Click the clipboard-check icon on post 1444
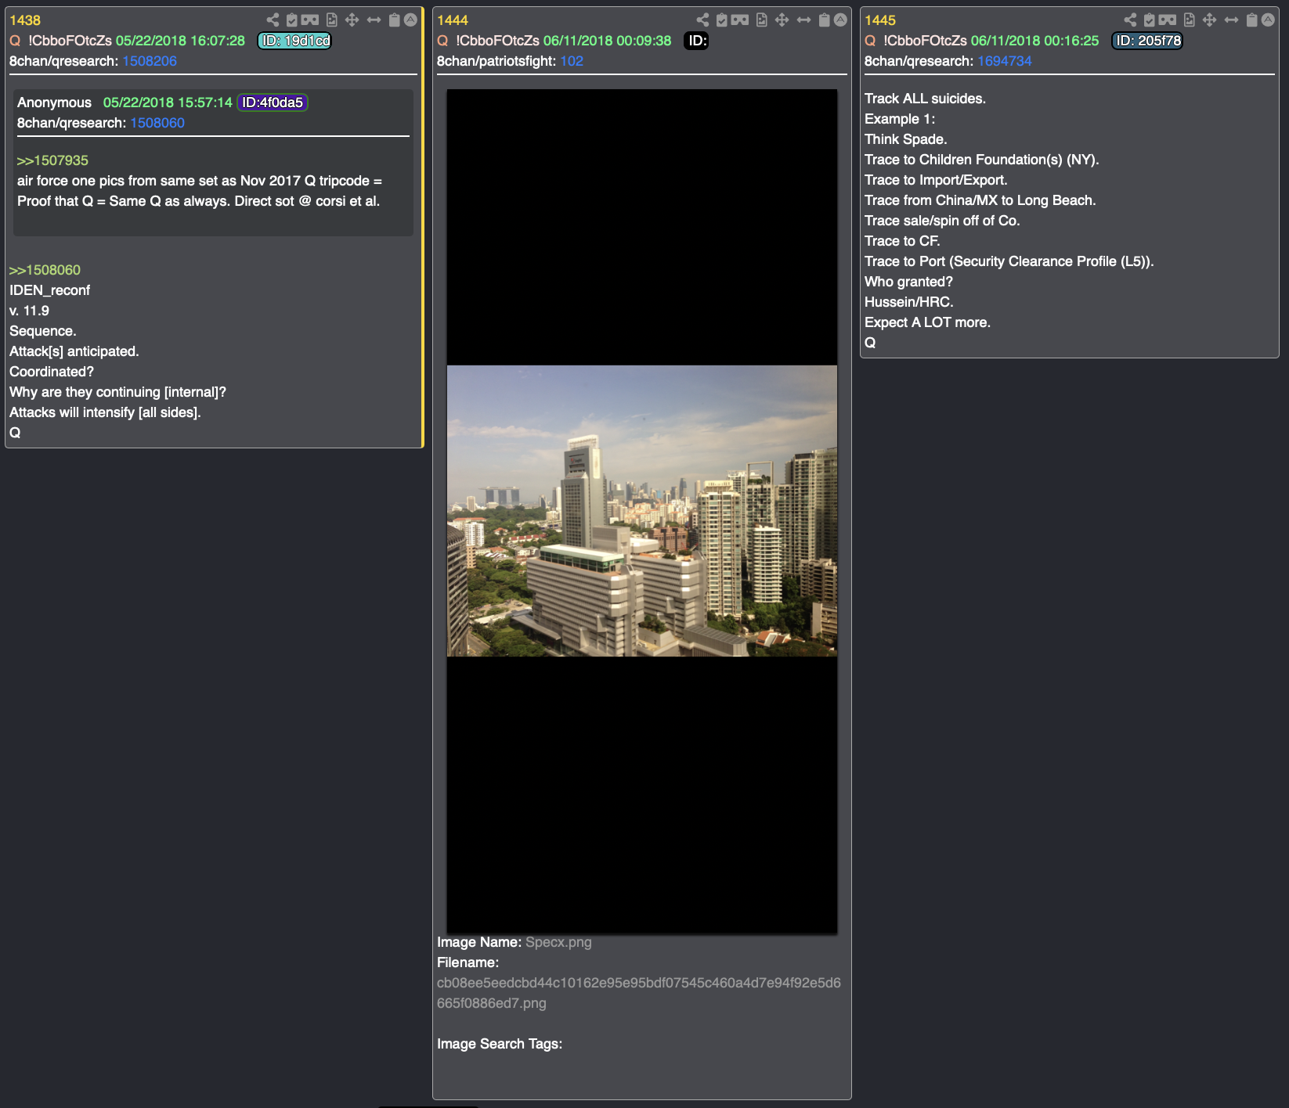Viewport: 1289px width, 1108px height. 722,20
